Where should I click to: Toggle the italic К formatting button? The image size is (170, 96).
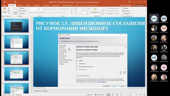(32, 13)
